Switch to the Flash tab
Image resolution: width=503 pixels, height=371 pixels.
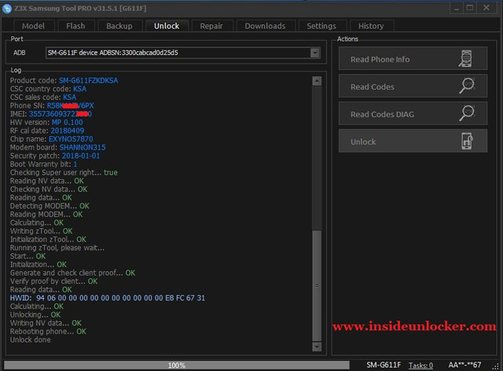pos(75,26)
